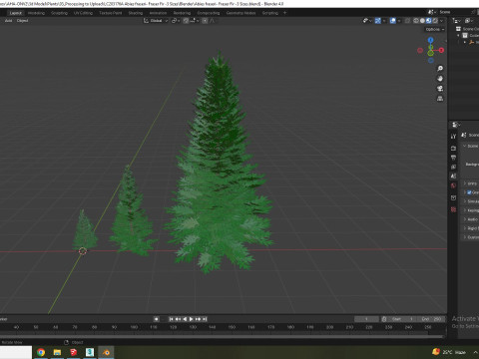Expand the Units panel

(x=465, y=183)
